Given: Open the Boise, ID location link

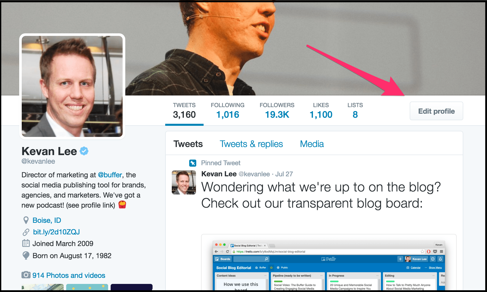Looking at the screenshot, I should [47, 220].
